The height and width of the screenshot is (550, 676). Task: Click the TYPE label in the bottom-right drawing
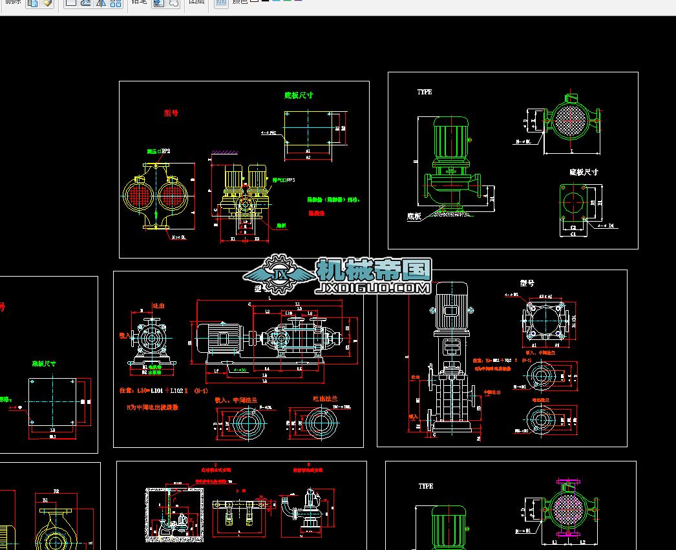pos(425,486)
